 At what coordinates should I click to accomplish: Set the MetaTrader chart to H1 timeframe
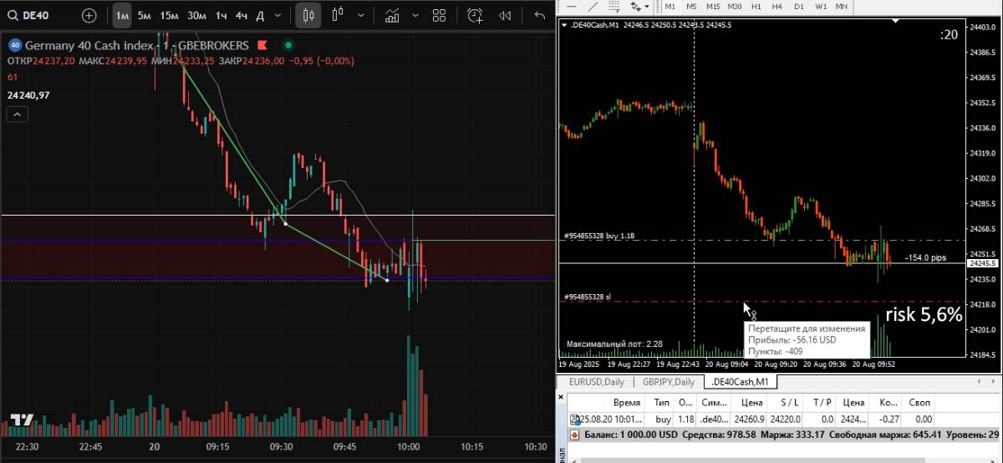point(756,6)
